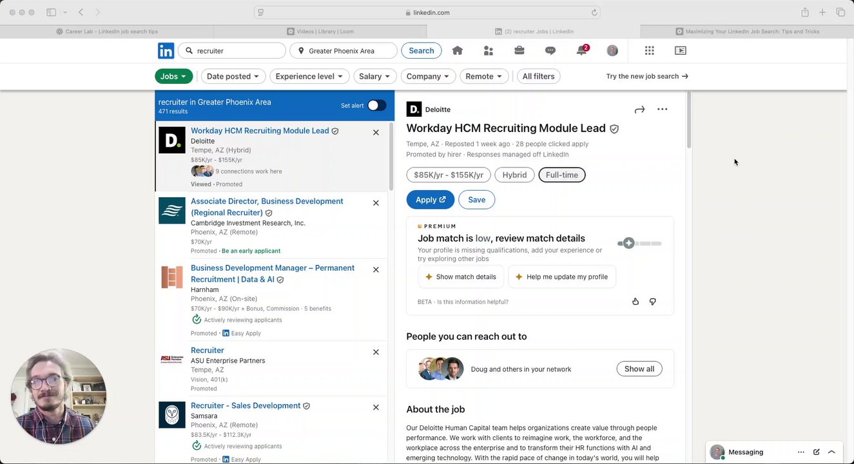Select the $85K/yr - $155K/yr salary chip

pos(449,175)
